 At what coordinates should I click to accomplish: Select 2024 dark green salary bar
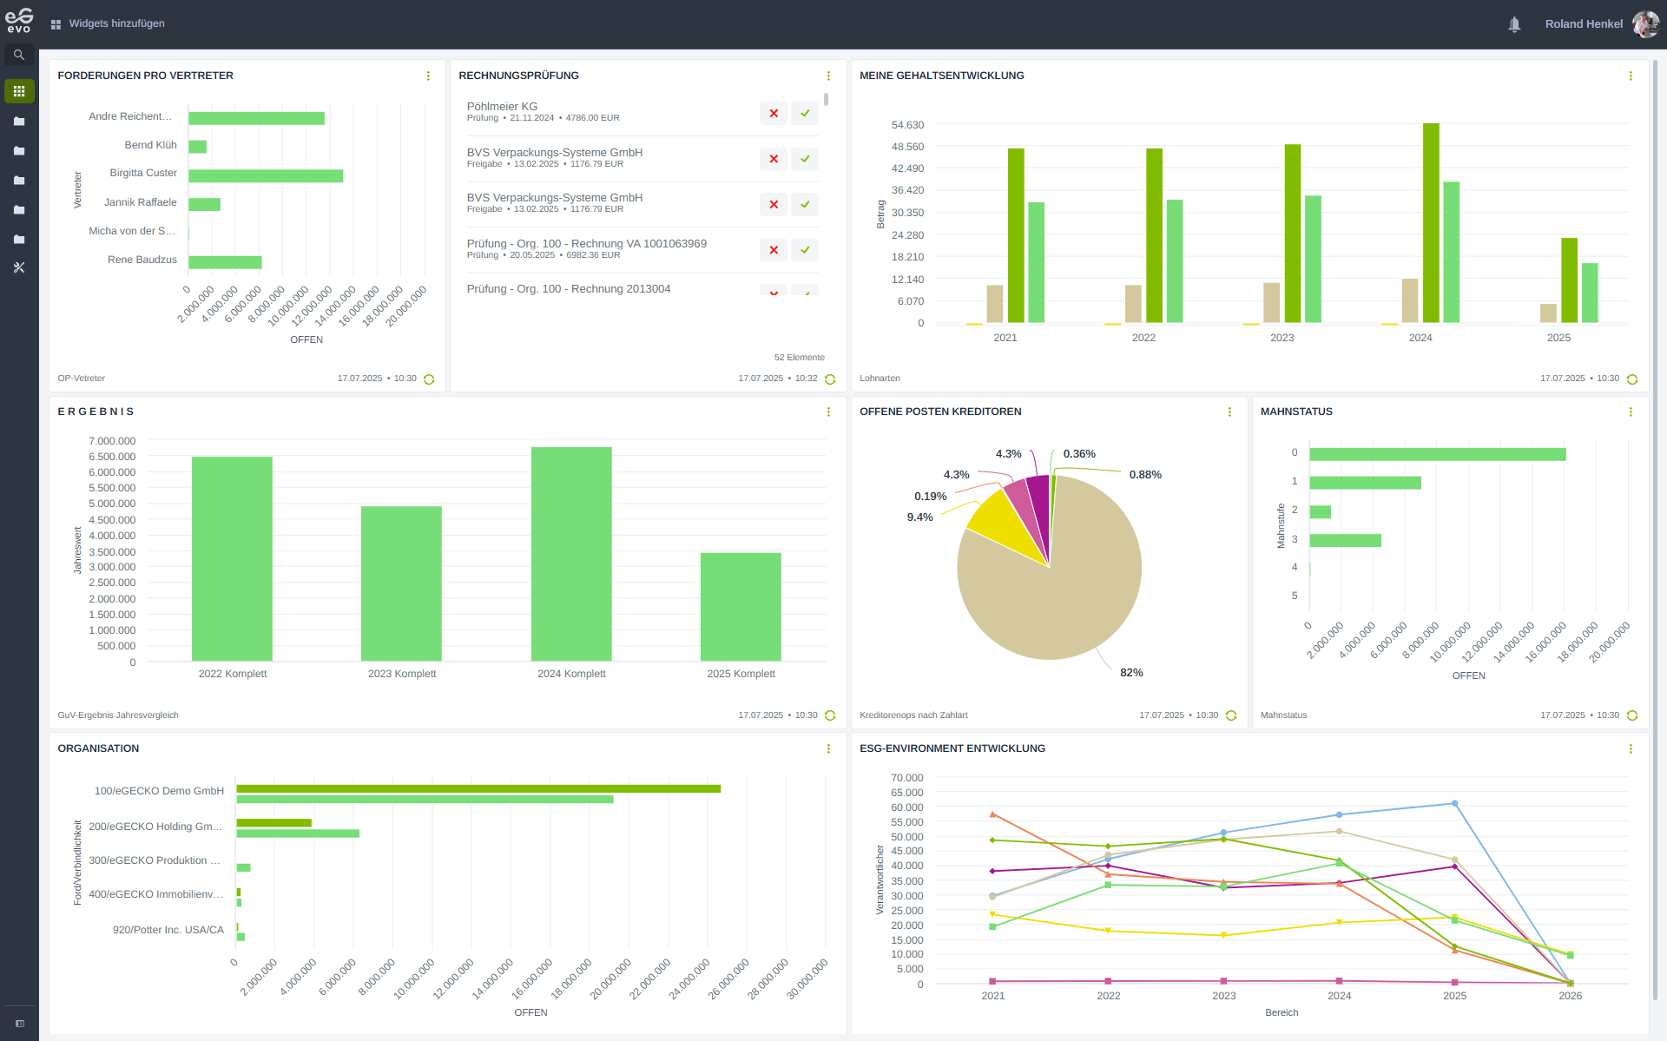point(1431,223)
